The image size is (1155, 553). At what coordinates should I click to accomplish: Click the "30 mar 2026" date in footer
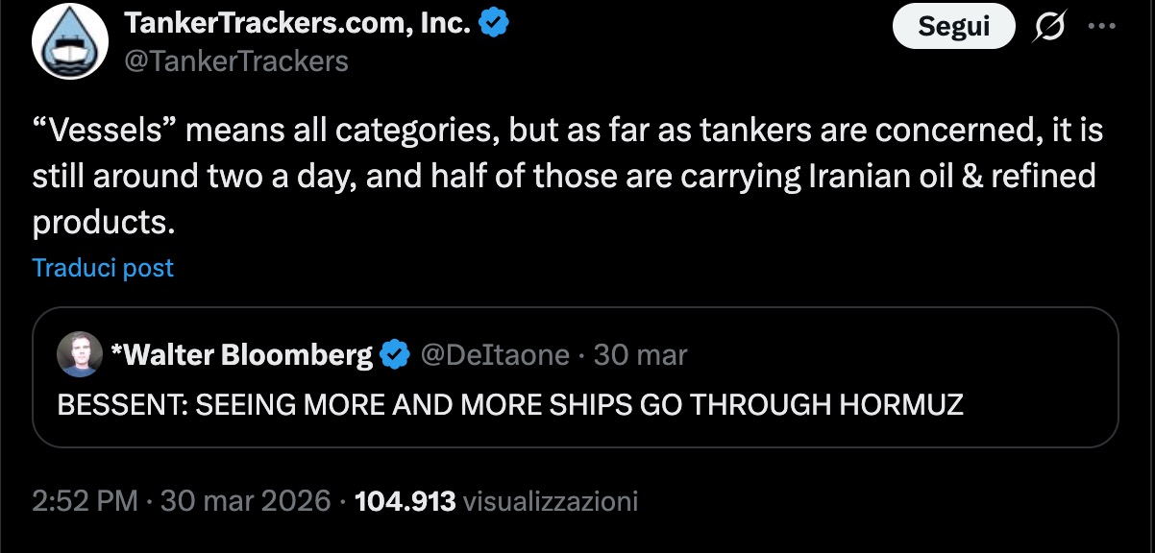coord(246,500)
